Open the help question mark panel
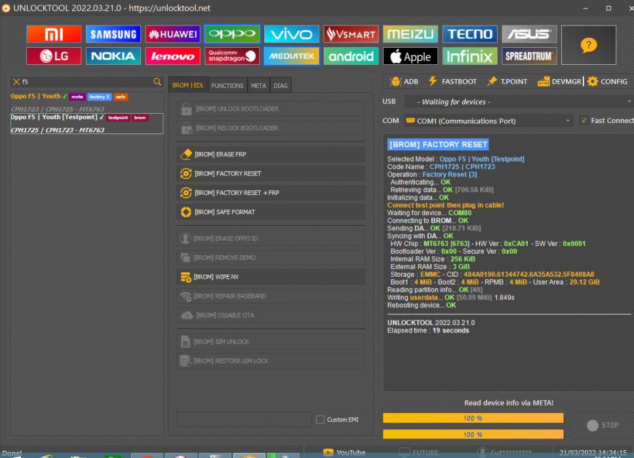The width and height of the screenshot is (634, 458). point(589,45)
